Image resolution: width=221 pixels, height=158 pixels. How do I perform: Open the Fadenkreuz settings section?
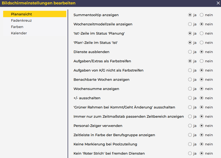click(x=22, y=20)
